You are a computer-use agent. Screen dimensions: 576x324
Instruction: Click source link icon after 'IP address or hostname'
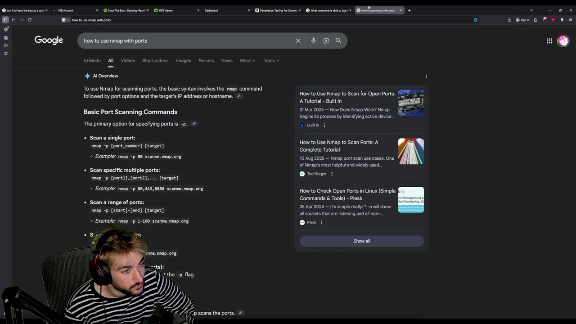tap(239, 96)
